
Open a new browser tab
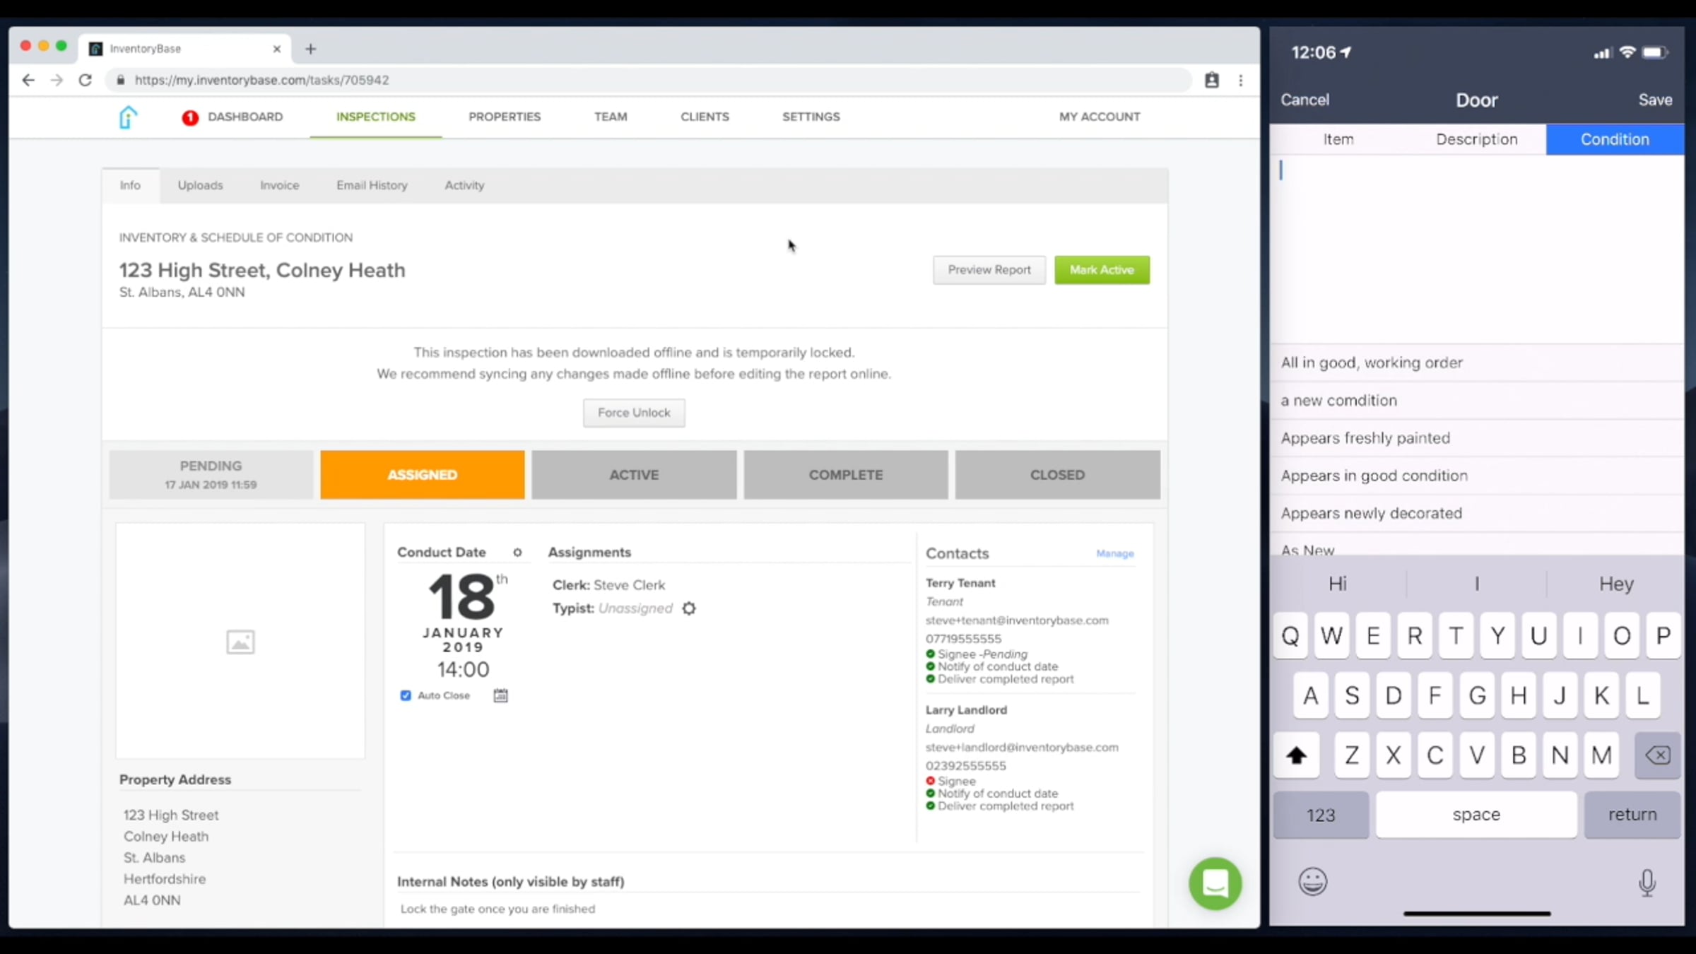(310, 49)
